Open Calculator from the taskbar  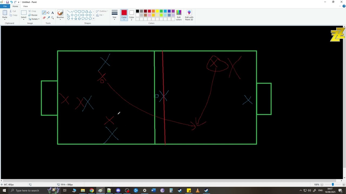coord(171,190)
